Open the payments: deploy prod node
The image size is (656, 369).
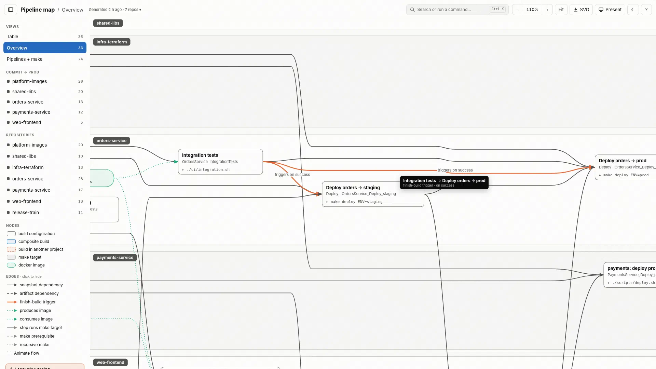click(630, 275)
